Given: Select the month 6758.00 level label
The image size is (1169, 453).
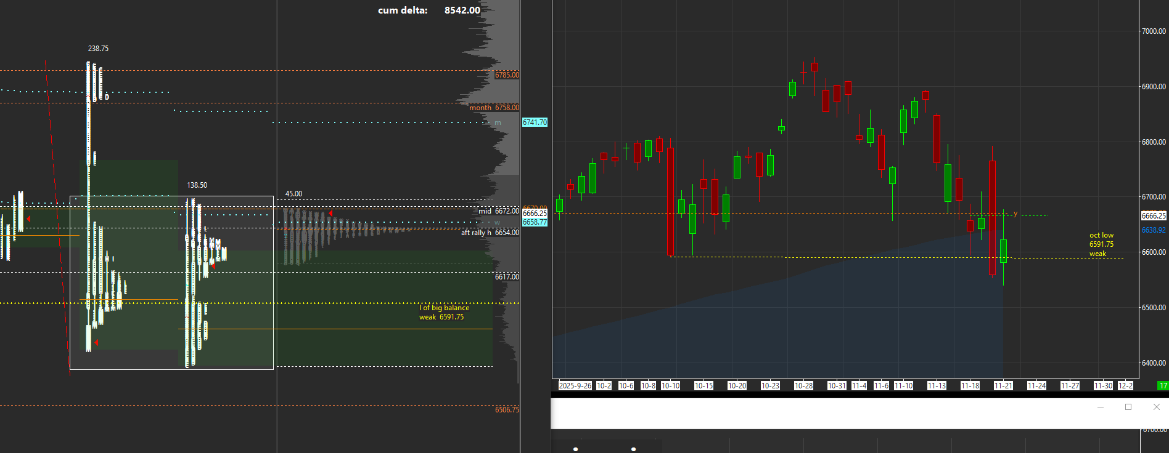Looking at the screenshot, I should click(494, 108).
